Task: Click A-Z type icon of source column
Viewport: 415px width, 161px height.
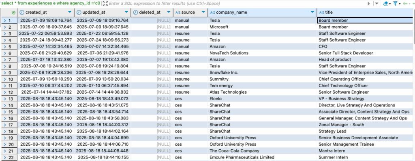Action: [178, 13]
